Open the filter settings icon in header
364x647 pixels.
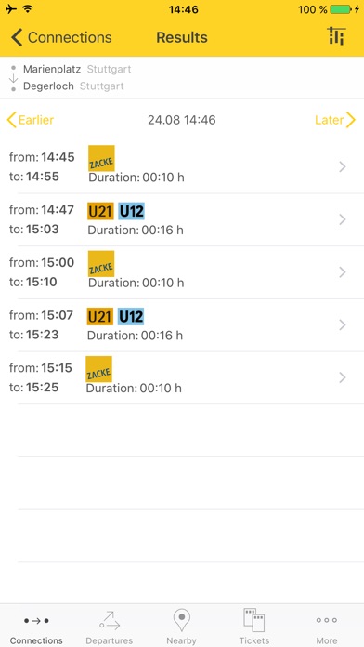336,36
